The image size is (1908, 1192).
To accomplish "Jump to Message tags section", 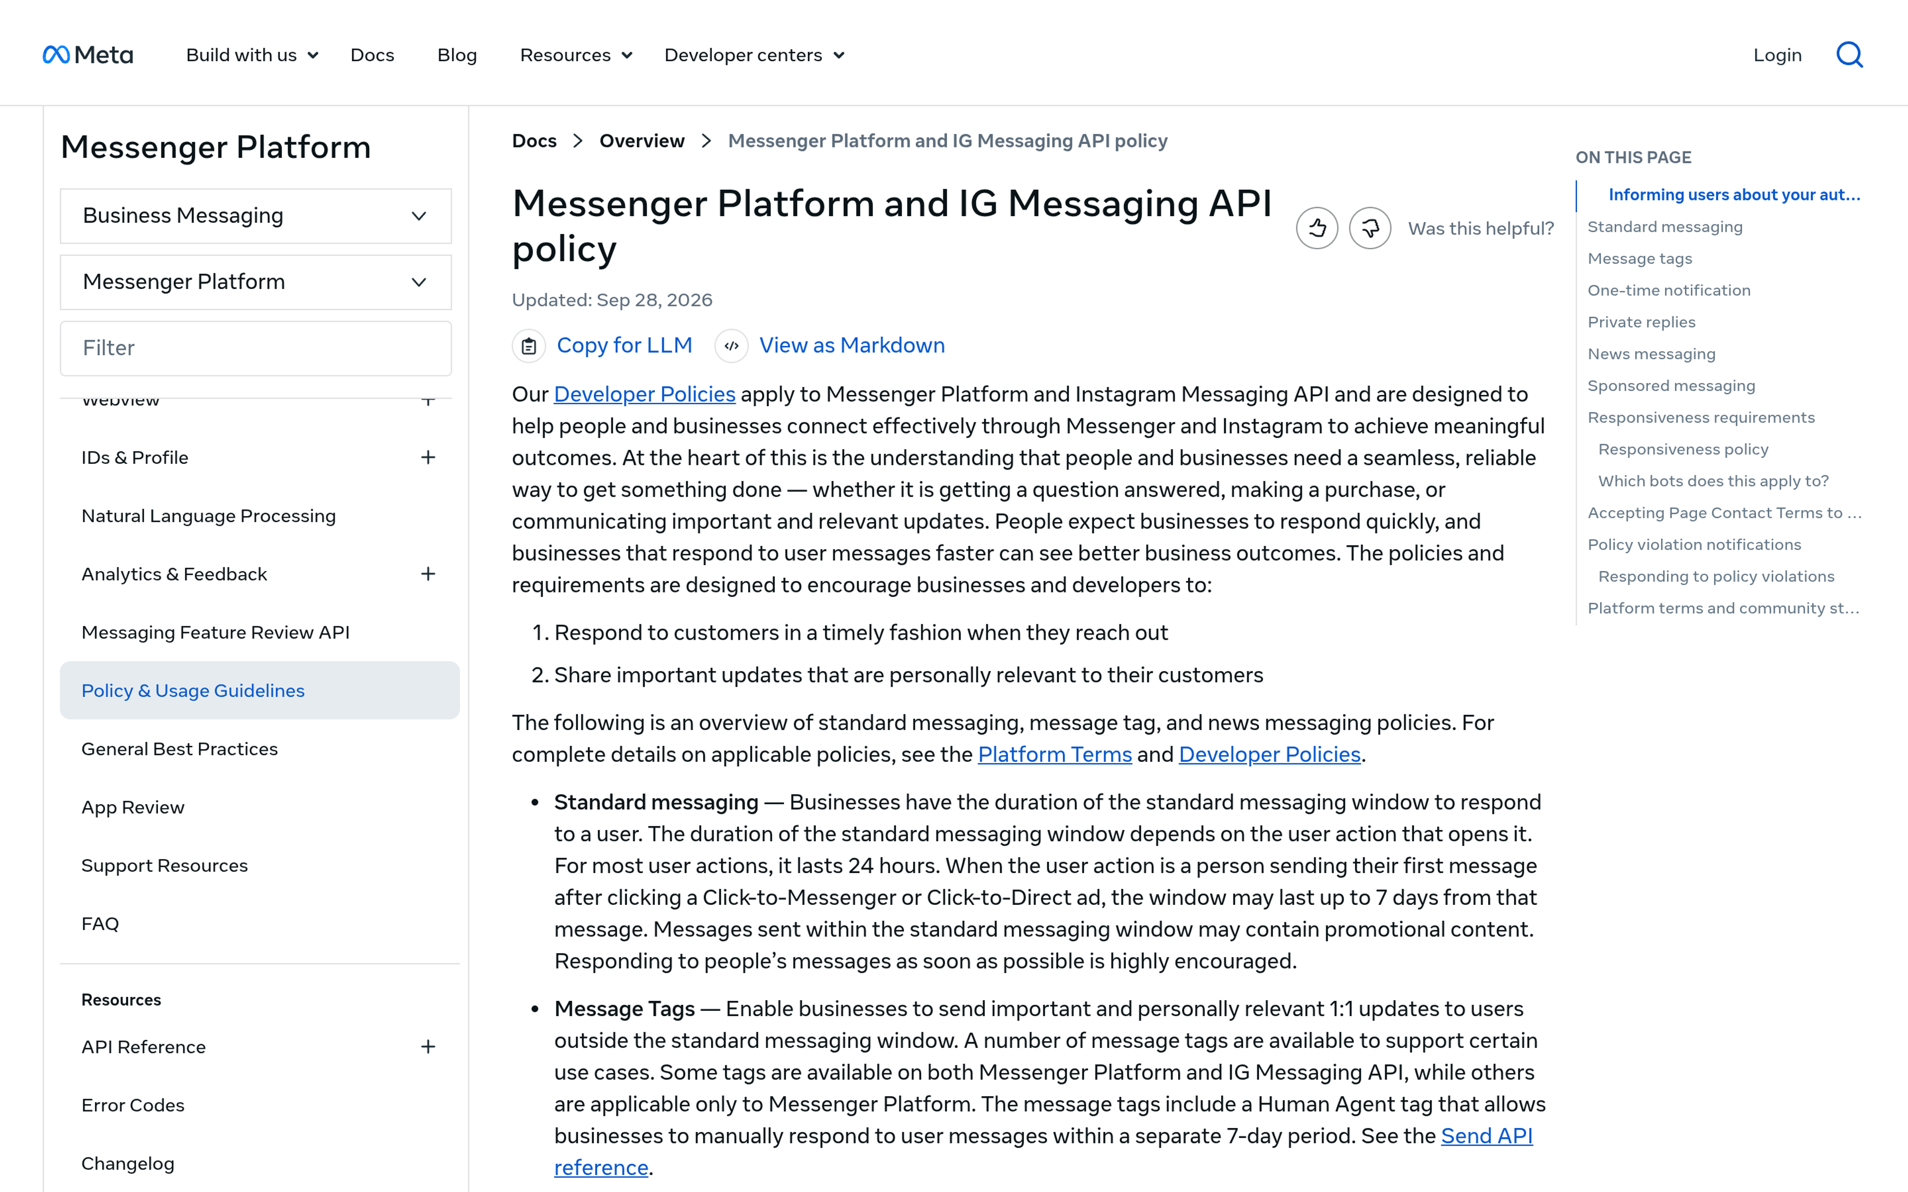I will pos(1640,259).
